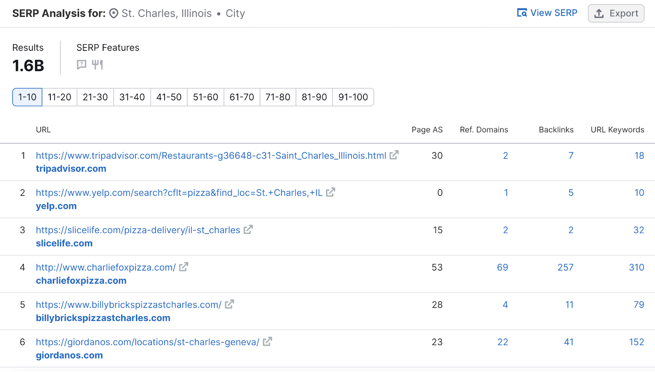Image resolution: width=655 pixels, height=372 pixels.
Task: Click giordanos' Ref. Domains value 22
Action: (503, 342)
